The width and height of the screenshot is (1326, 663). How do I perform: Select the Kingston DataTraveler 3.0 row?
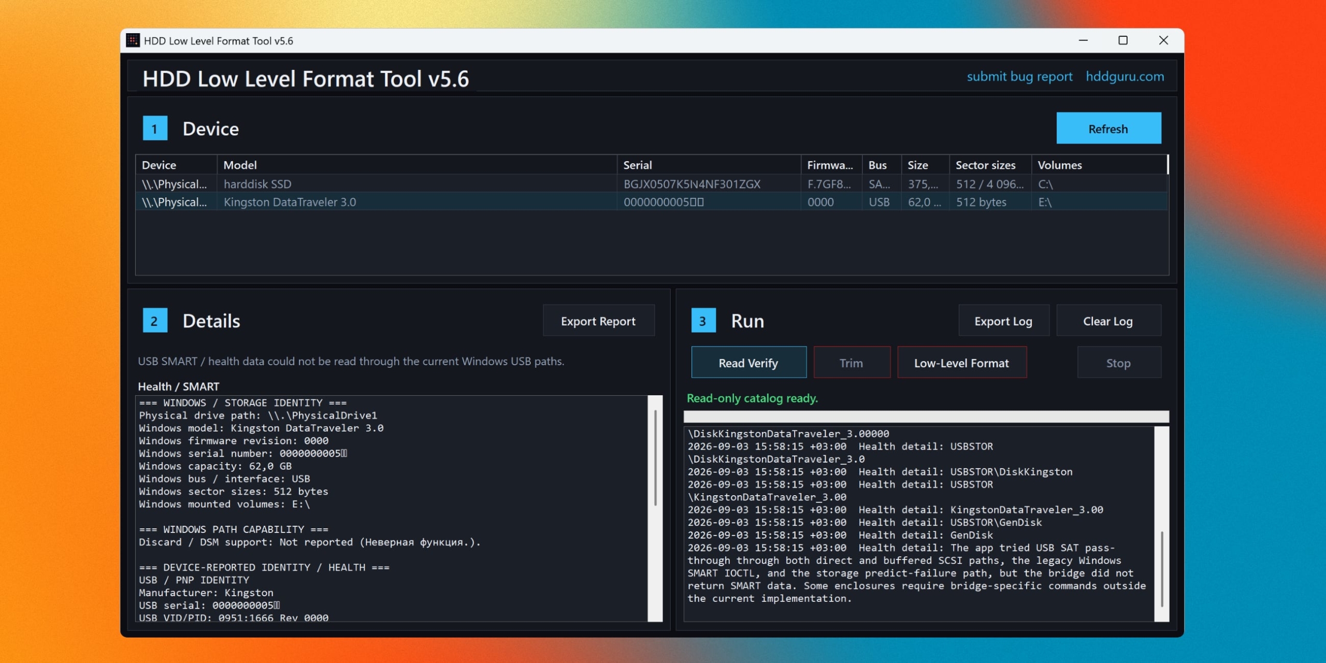point(651,202)
